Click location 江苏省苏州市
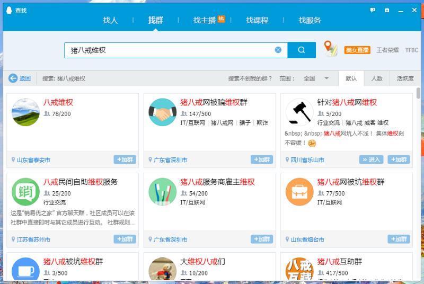This screenshot has height=284, width=424. coord(33,239)
